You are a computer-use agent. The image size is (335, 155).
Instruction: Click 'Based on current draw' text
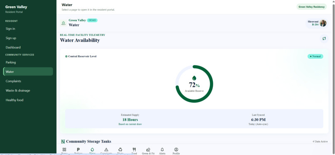pos(130,124)
